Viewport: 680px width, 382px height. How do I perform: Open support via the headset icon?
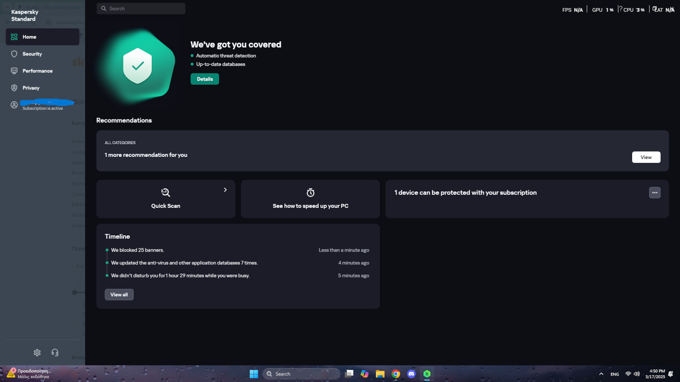click(x=55, y=353)
